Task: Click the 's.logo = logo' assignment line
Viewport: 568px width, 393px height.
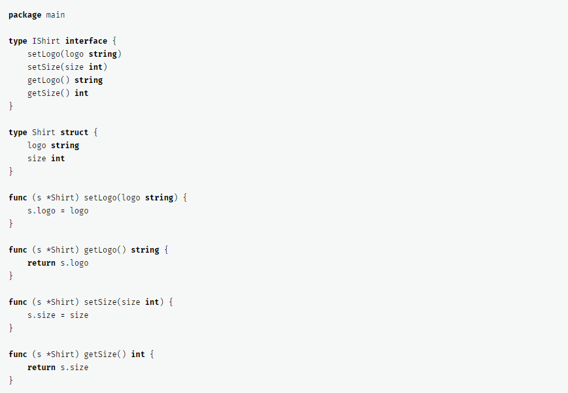Action: [x=58, y=210]
